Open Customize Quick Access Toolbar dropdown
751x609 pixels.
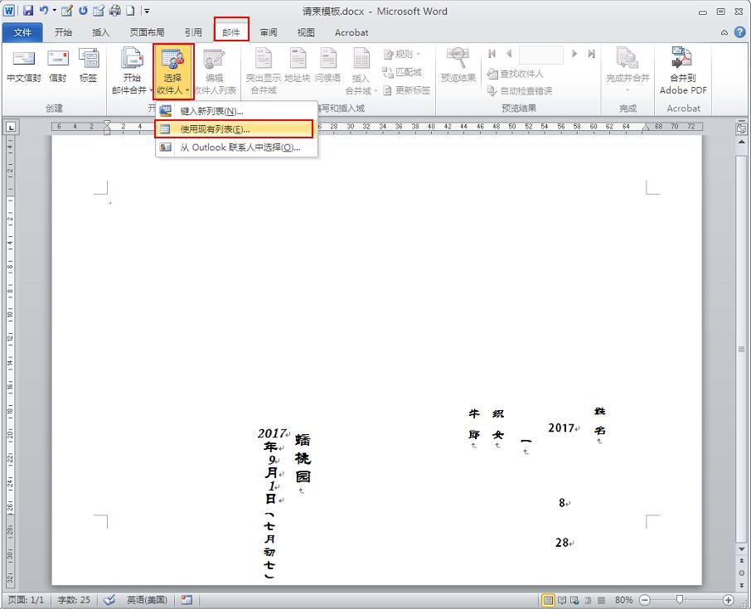pyautogui.click(x=147, y=11)
